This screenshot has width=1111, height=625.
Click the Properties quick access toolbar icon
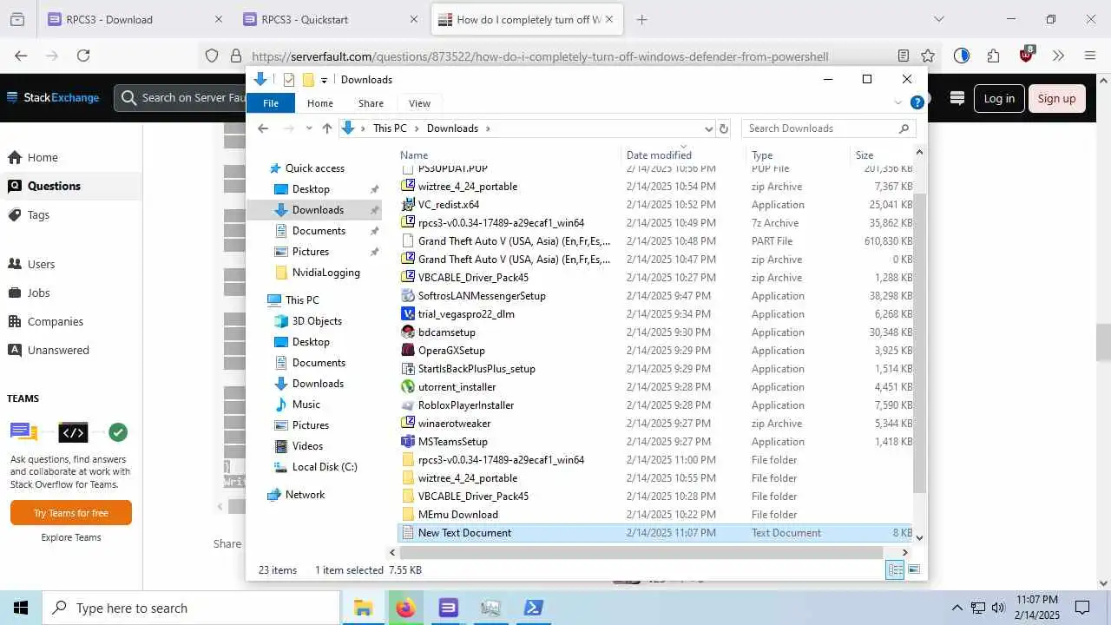(289, 80)
